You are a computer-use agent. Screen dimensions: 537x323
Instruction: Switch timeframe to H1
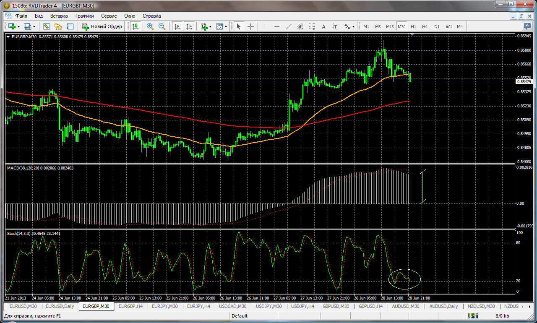click(x=413, y=26)
